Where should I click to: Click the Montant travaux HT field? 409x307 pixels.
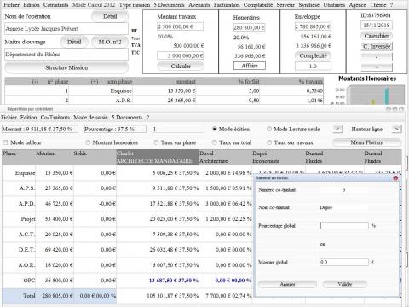(181, 26)
